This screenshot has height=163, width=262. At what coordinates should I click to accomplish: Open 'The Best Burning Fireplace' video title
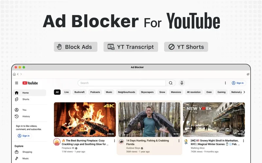point(85,142)
